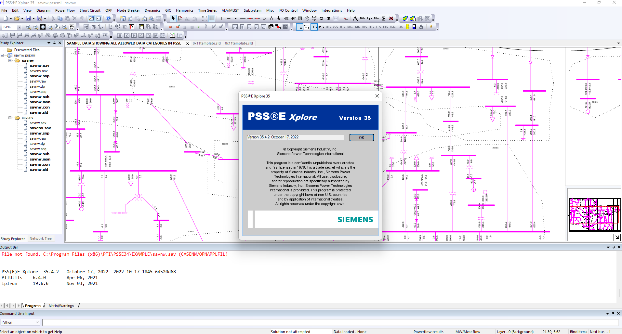Image resolution: width=622 pixels, height=334 pixels.
Task: Open the Power Flow menu
Action: point(65,10)
